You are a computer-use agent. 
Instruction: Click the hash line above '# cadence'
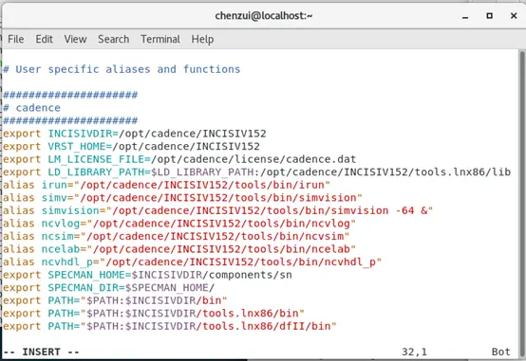coord(70,95)
